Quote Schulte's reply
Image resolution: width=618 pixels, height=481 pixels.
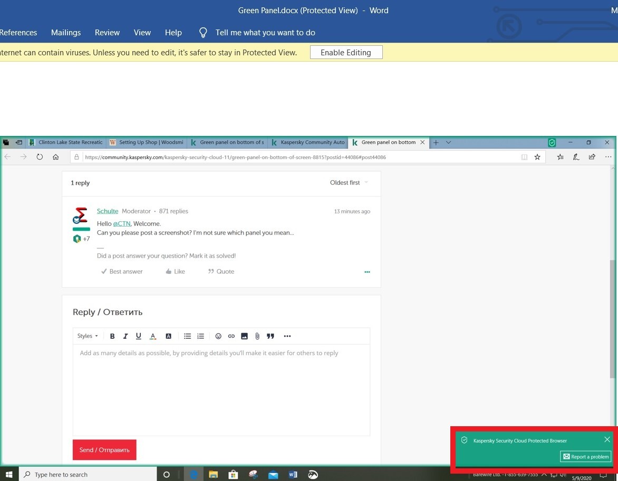click(x=221, y=271)
